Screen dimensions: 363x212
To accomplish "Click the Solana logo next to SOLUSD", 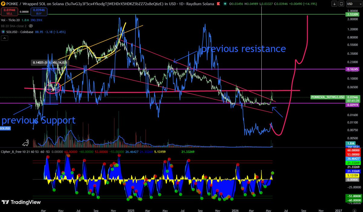I will pos(3,32).
